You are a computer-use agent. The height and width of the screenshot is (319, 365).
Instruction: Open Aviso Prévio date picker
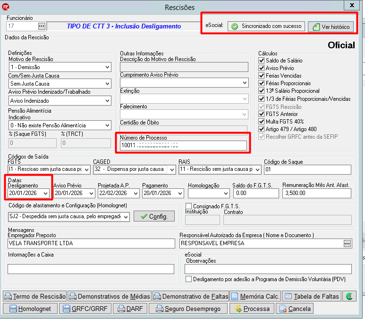[x=91, y=194]
